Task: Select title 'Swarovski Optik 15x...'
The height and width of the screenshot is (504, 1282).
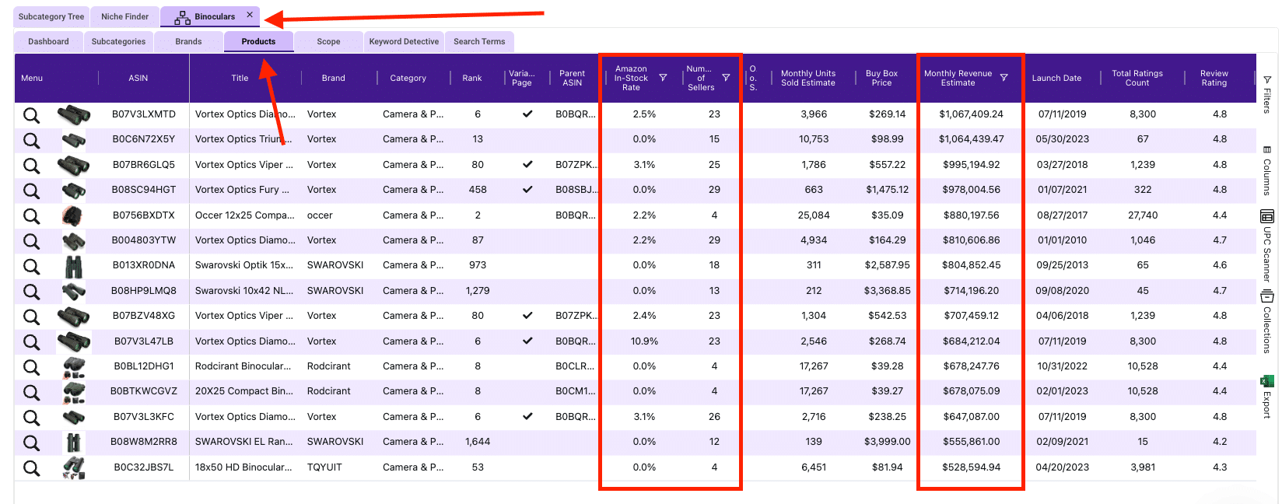Action: (x=244, y=265)
